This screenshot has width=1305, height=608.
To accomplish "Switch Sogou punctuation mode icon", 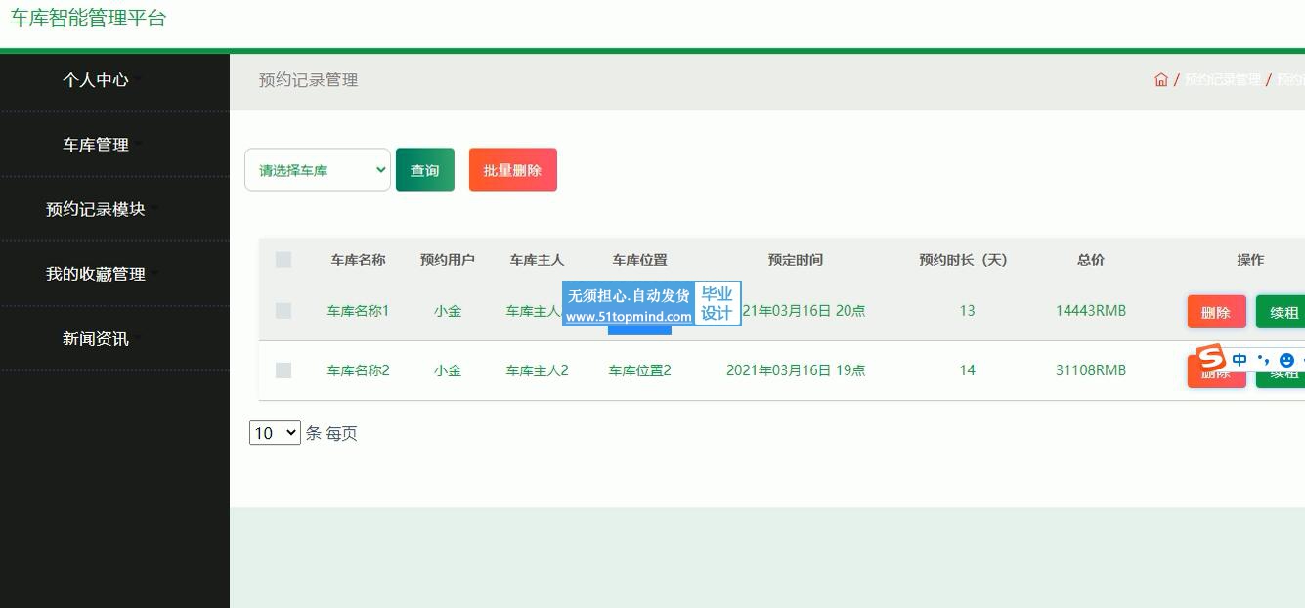I will [x=1264, y=360].
